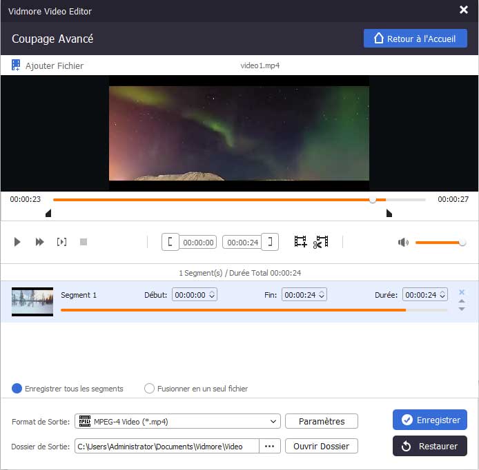Screen dimensions: 479x470
Task: Click the home icon in Retour à l'Accueil
Action: click(x=378, y=38)
